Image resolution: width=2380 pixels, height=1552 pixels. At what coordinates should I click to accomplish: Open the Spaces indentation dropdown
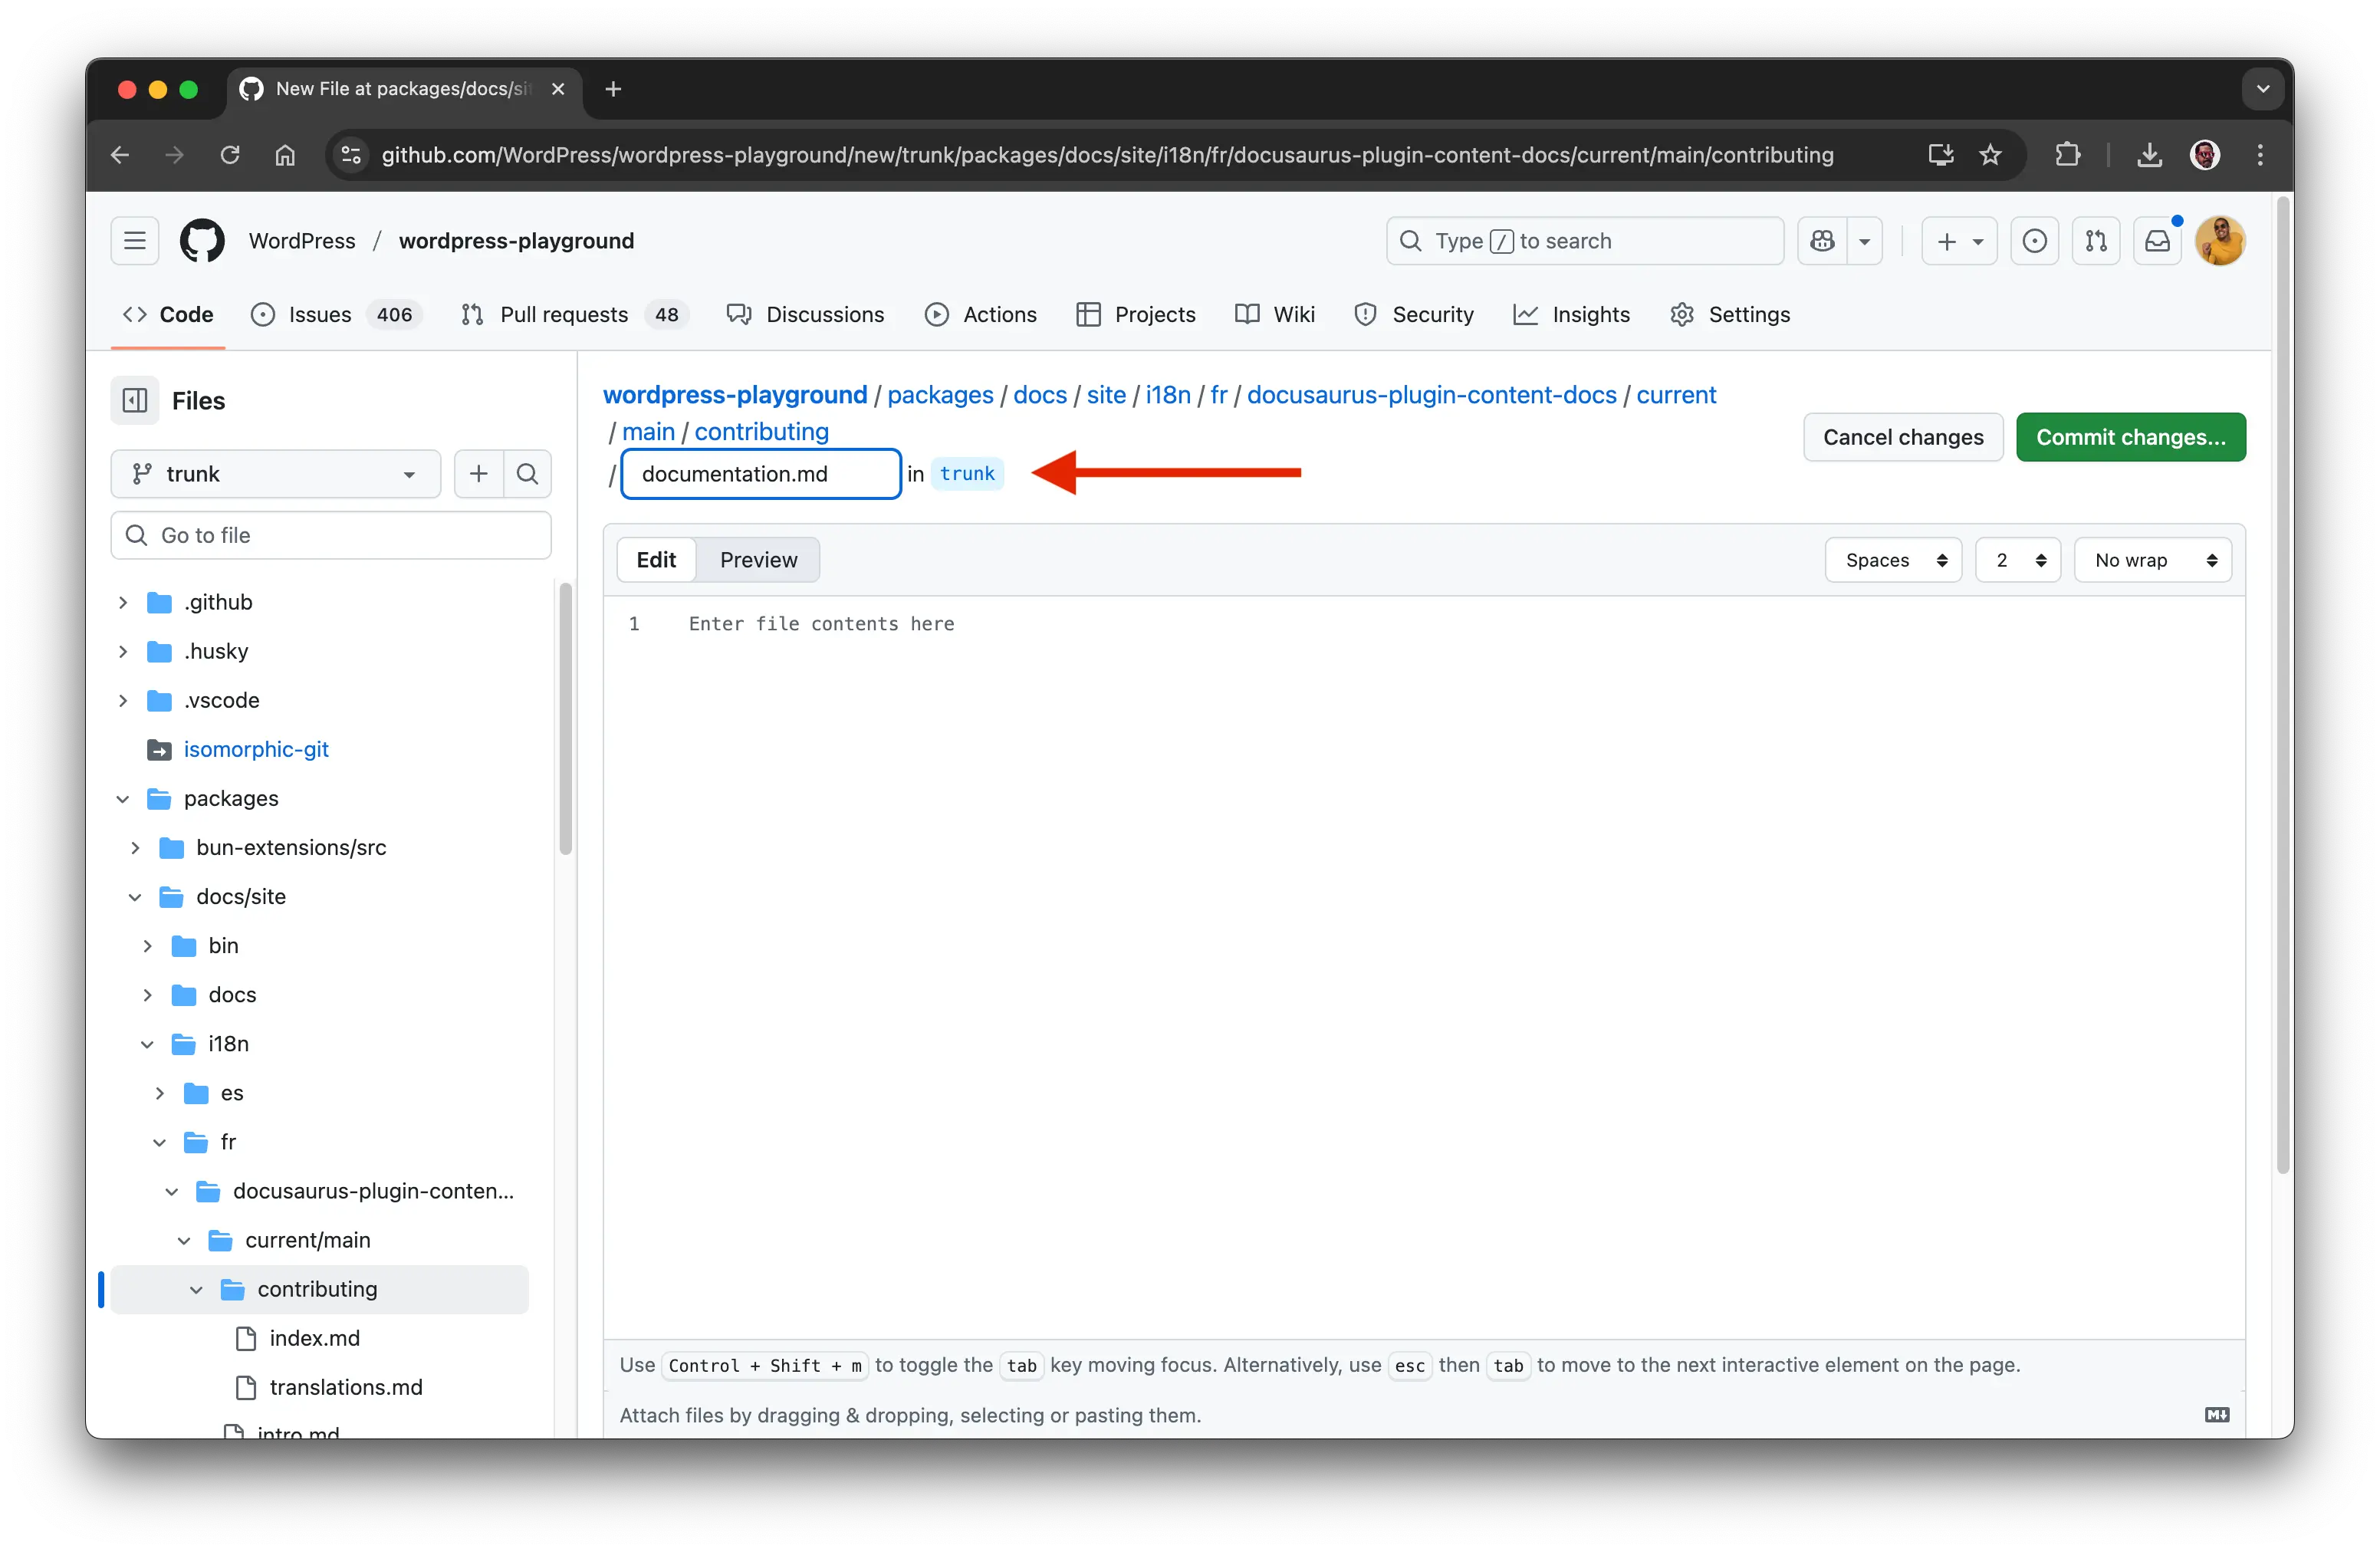pyautogui.click(x=1892, y=560)
